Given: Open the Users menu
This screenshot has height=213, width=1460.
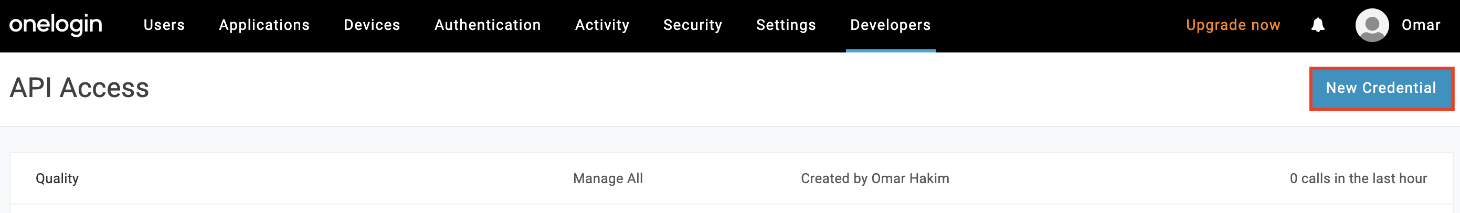Looking at the screenshot, I should pyautogui.click(x=164, y=25).
